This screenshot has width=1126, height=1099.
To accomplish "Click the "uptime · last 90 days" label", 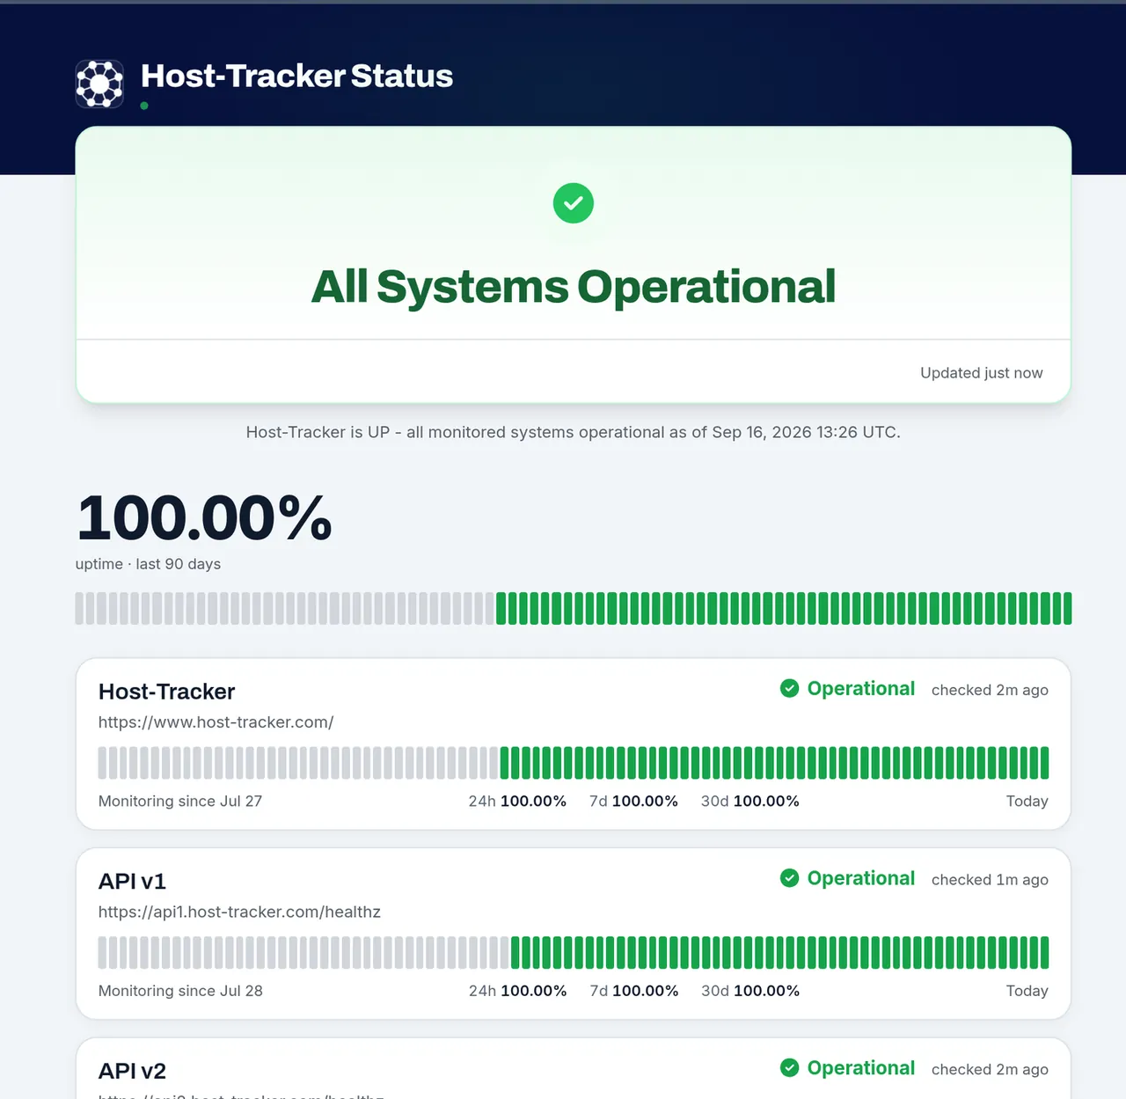I will pyautogui.click(x=148, y=564).
